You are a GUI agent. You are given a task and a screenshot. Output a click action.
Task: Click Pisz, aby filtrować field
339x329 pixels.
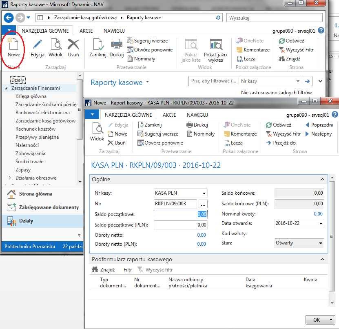click(x=214, y=81)
